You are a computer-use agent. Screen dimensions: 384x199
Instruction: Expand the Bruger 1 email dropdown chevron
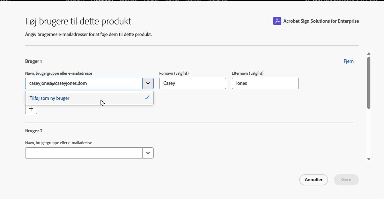click(x=148, y=83)
